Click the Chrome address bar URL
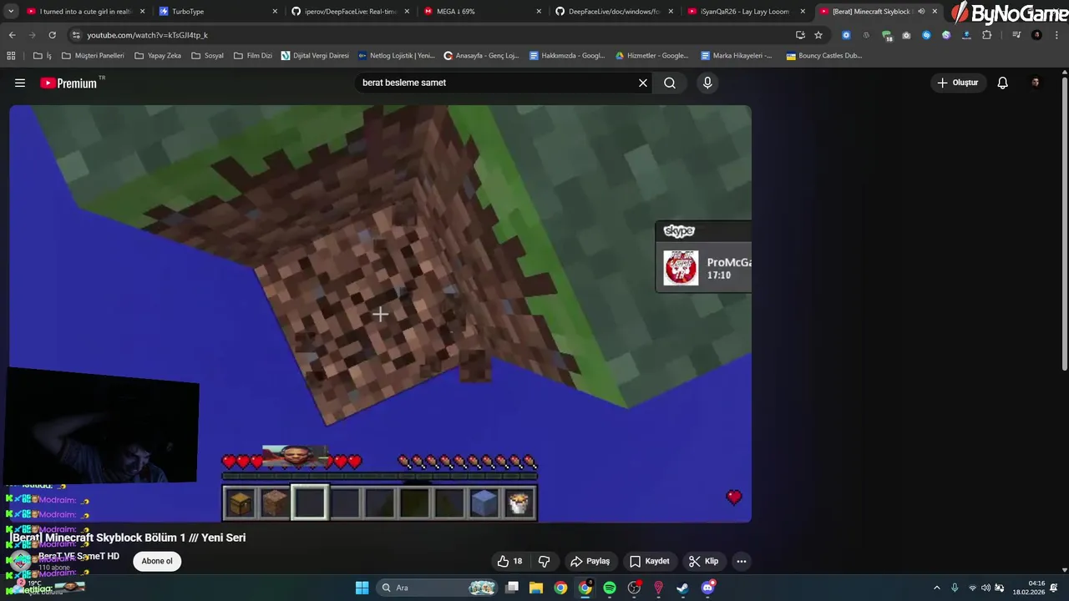 click(x=147, y=35)
